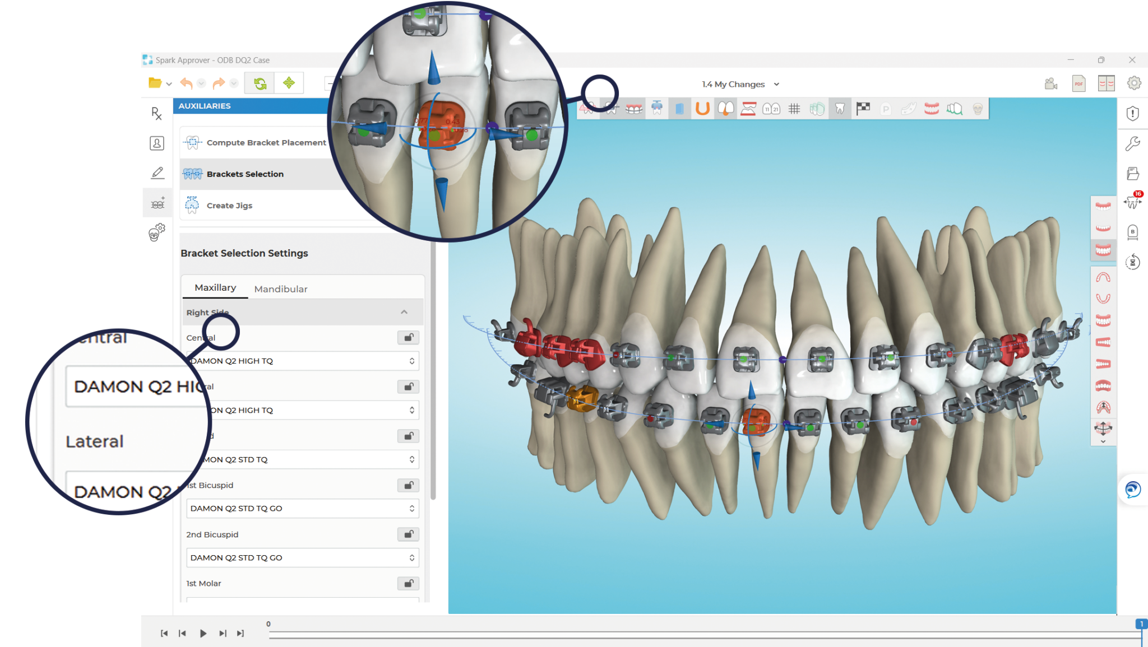Click Compute Bracket Placement
Viewport: 1148px width, 647px height.
[x=266, y=143]
